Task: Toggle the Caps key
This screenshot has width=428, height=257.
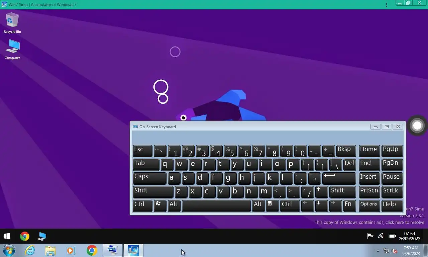Action: point(149,178)
